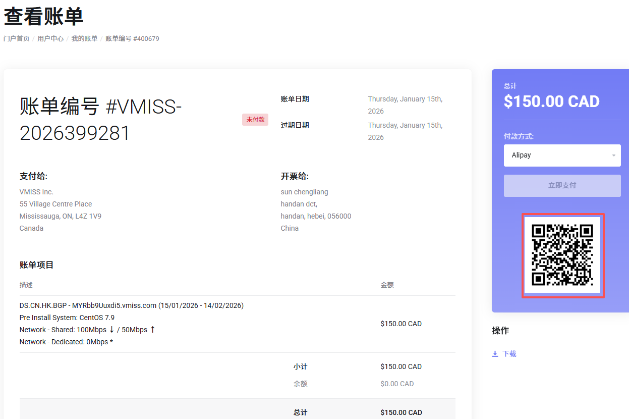Go to 门户首页 in the breadcrumb
Screen dimensions: 629x419
(17, 39)
